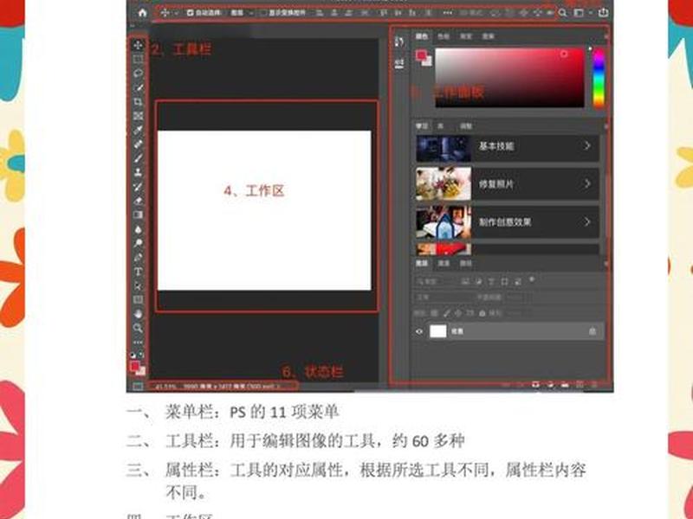Select the Zoom tool in toolbar
Screen dimensions: 693x519
point(138,328)
